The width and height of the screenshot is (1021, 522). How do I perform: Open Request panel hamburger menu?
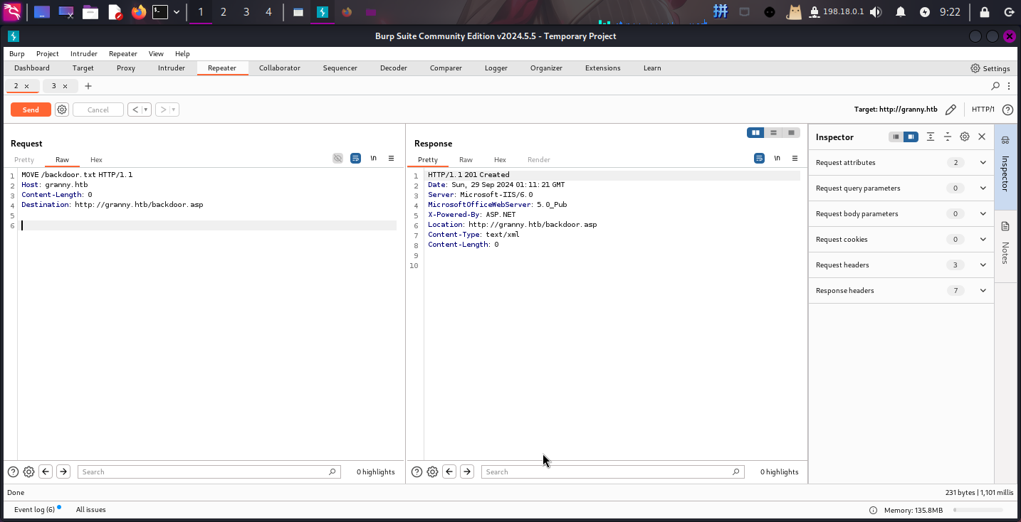click(391, 159)
